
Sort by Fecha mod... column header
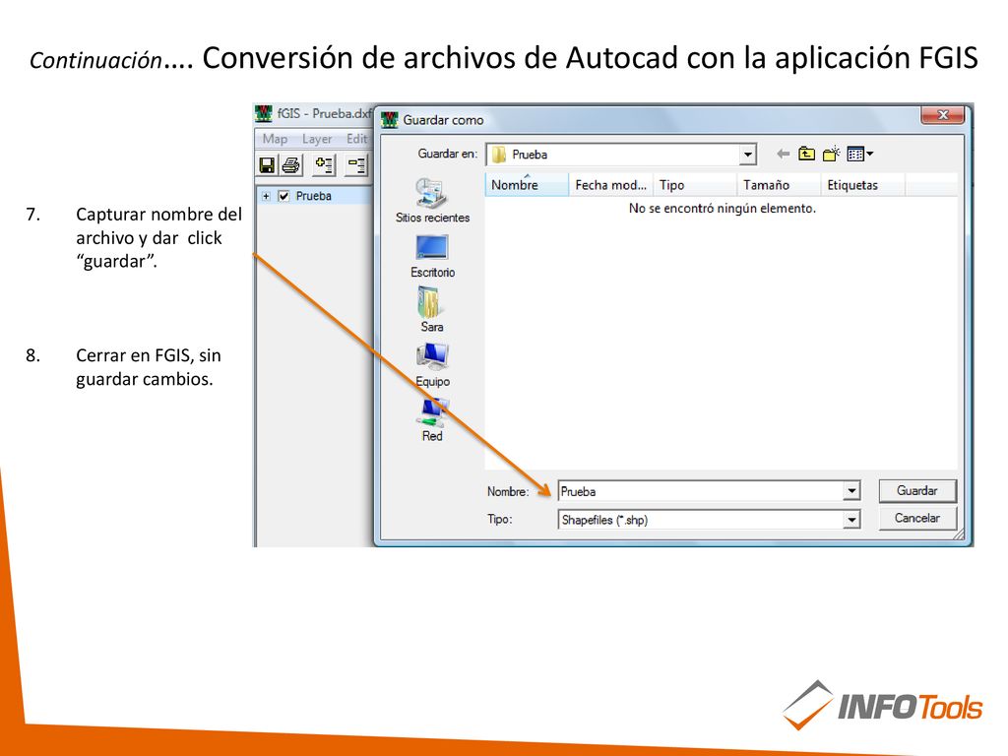(x=610, y=185)
